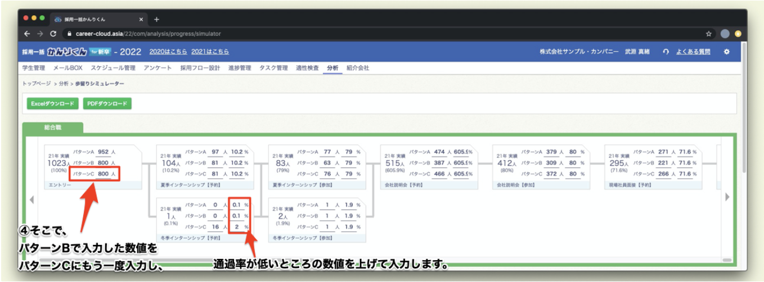764x282 pixels.
Task: Open the 学生管理 menu
Action: [34, 68]
